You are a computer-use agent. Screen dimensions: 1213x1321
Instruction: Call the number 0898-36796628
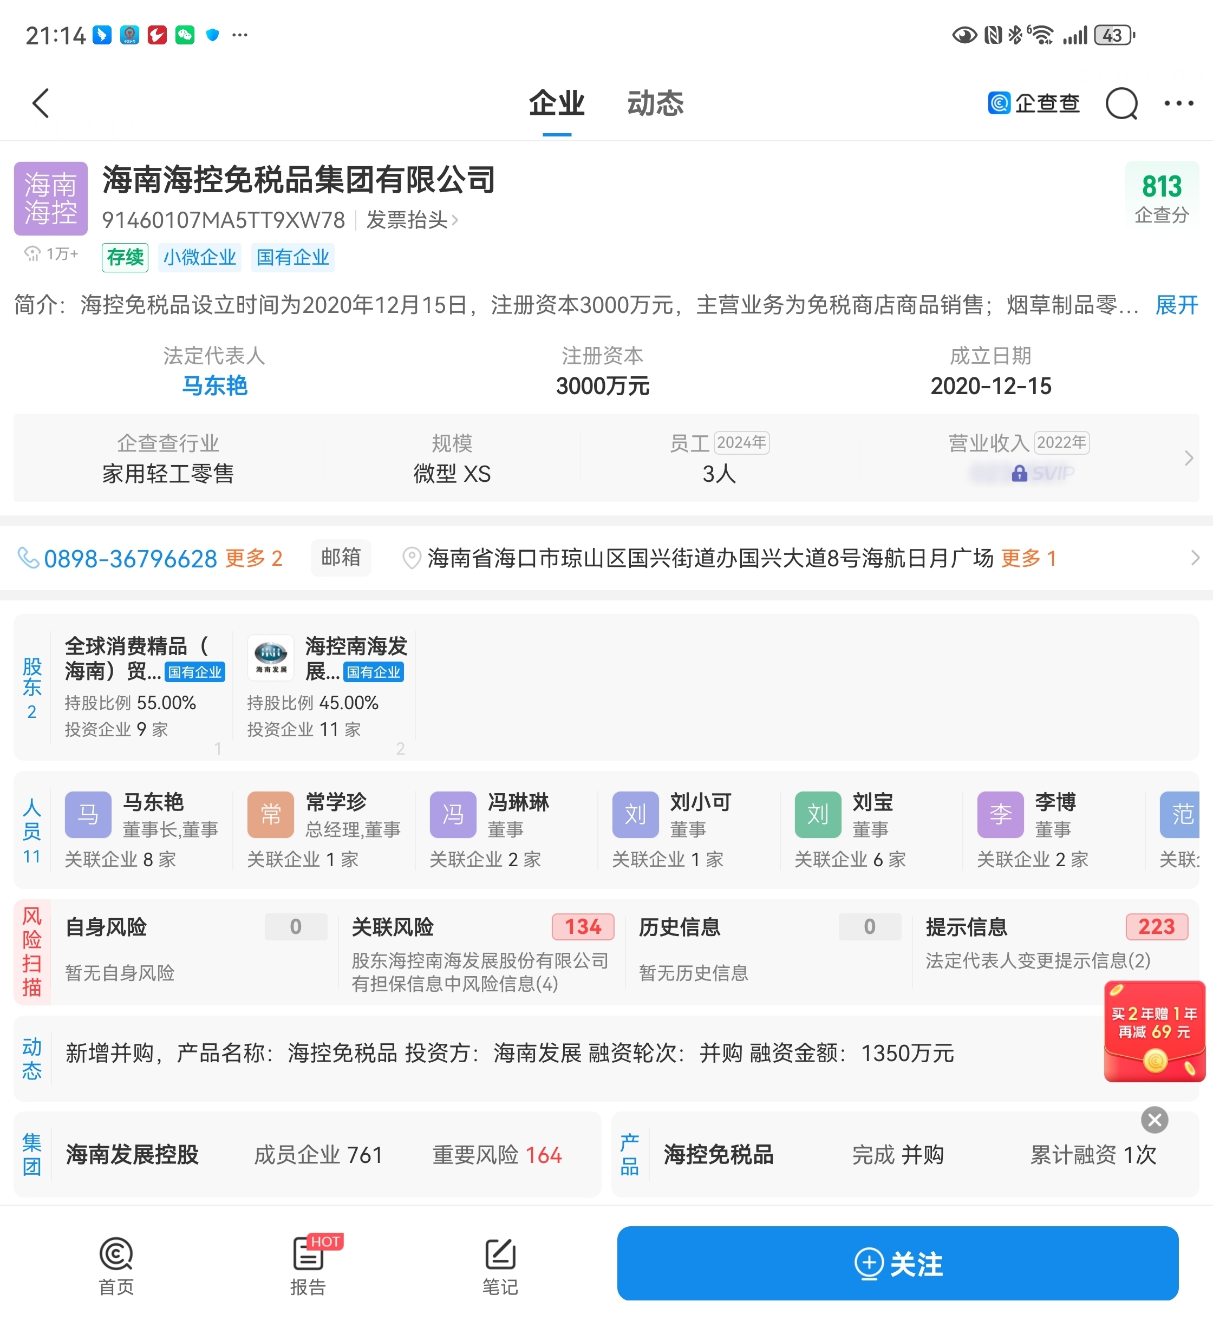tap(130, 559)
